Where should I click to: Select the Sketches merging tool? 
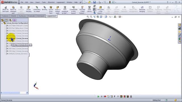[x=142, y=9]
